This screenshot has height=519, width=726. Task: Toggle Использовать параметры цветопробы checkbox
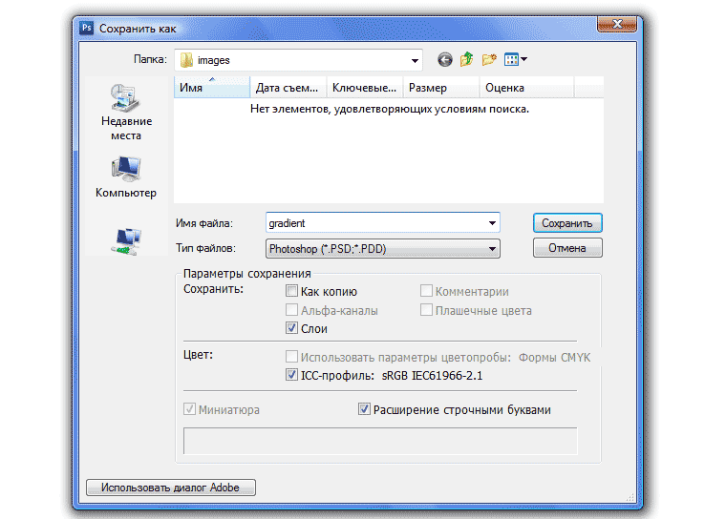pyautogui.click(x=291, y=357)
